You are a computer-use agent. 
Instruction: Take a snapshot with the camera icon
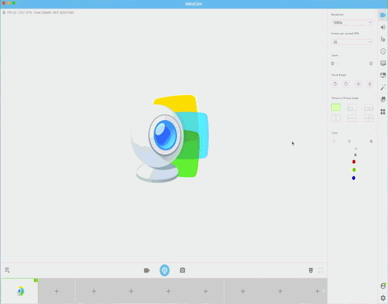pos(182,270)
